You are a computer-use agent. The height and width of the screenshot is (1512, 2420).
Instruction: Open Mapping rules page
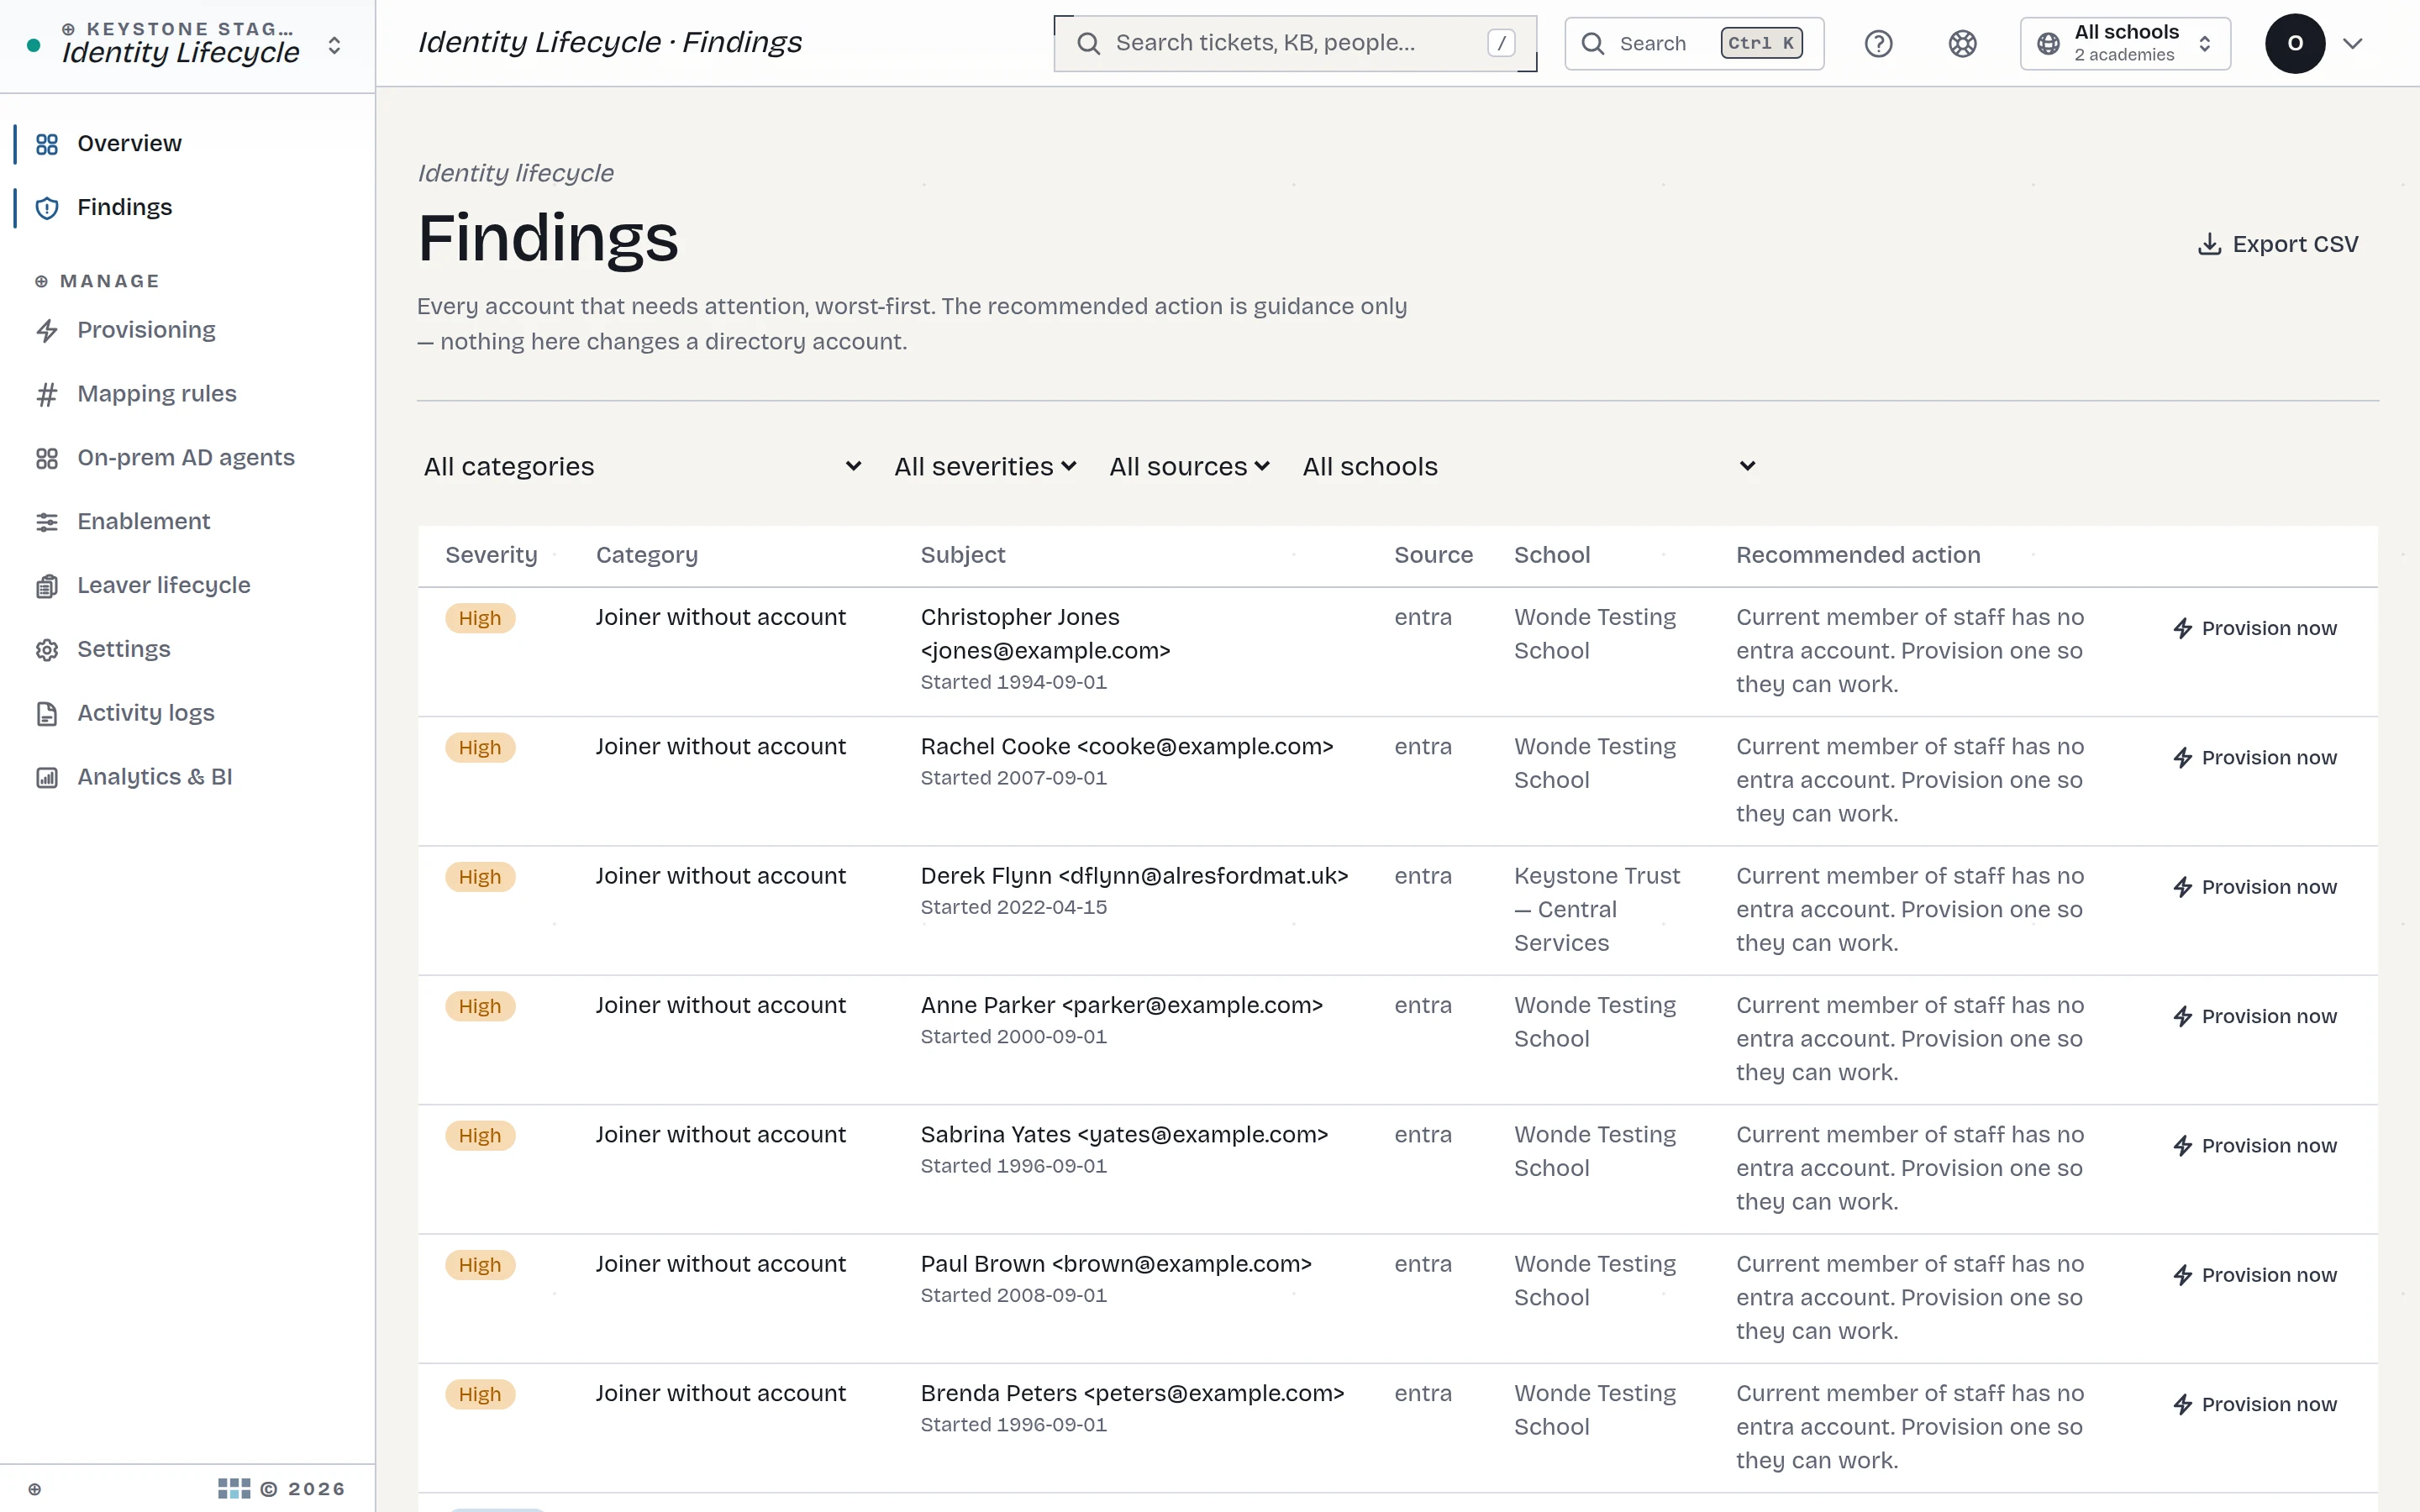pos(187,394)
